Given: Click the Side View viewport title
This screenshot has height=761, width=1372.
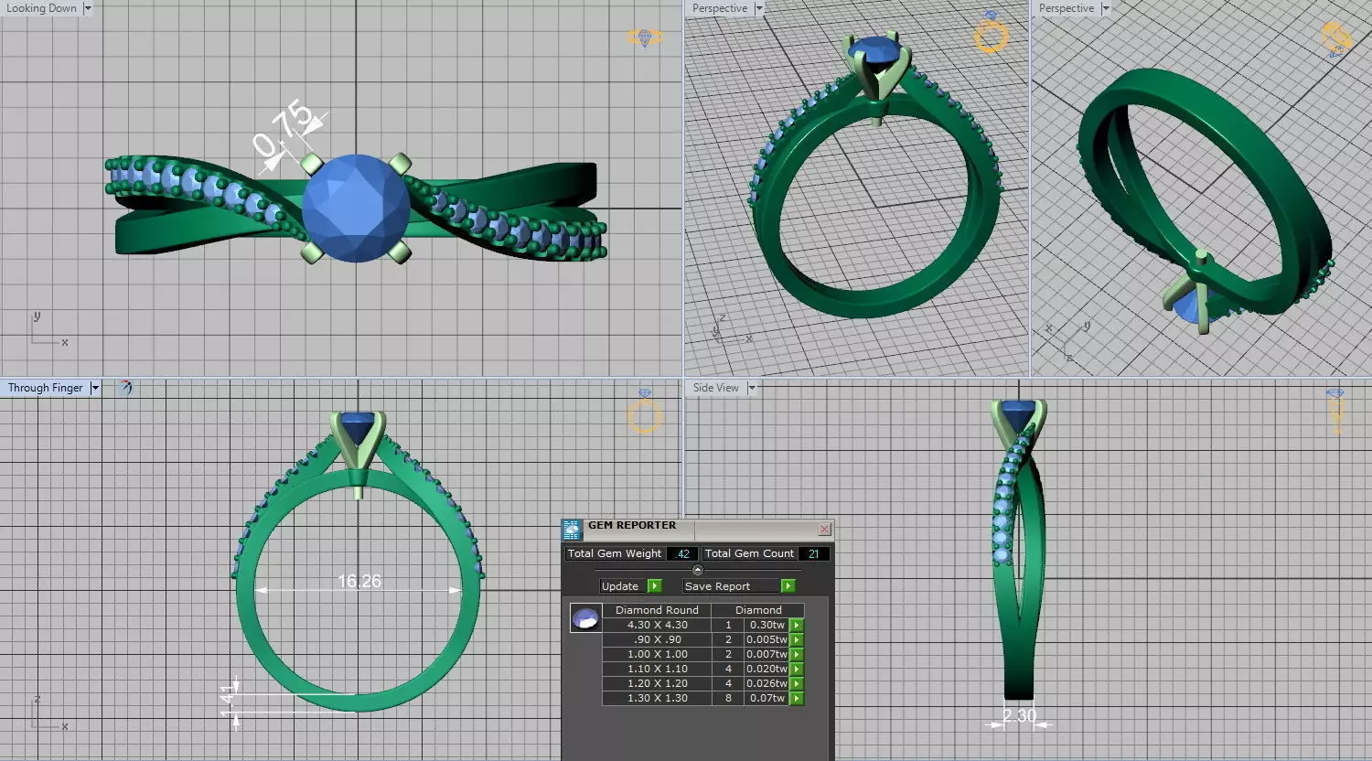Looking at the screenshot, I should tap(716, 388).
